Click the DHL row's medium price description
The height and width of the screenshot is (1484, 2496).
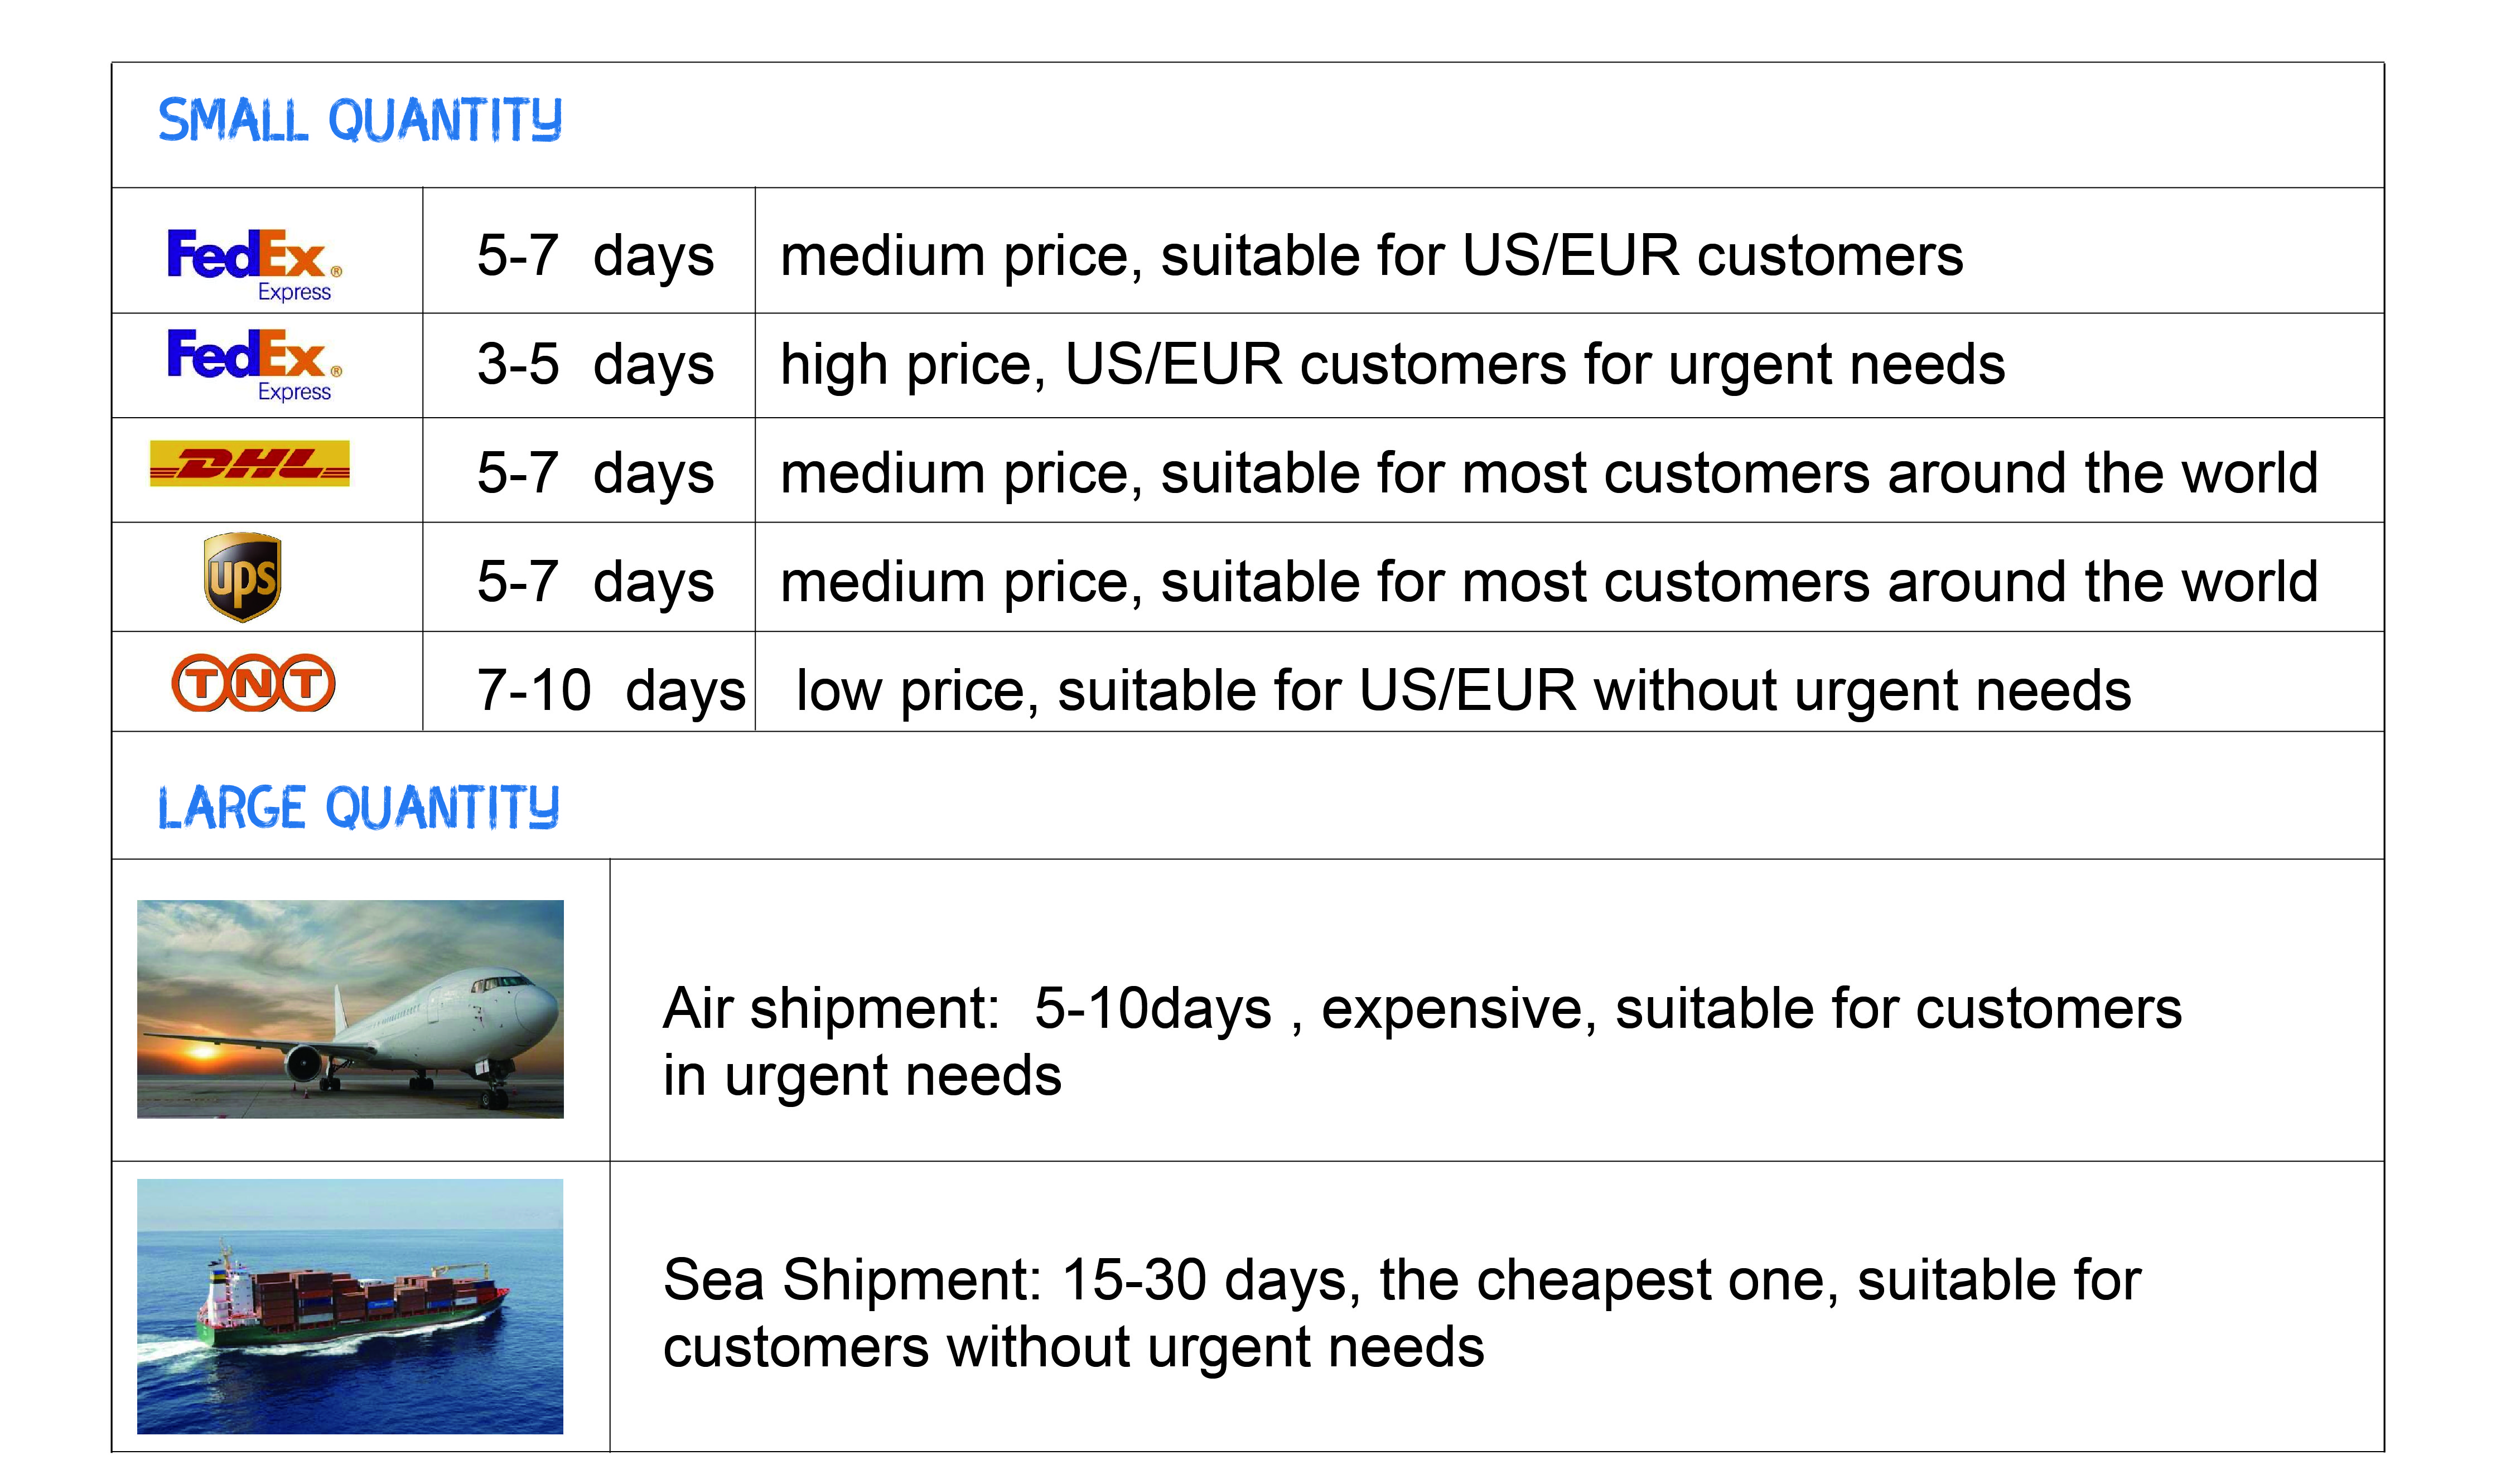coord(1548,472)
